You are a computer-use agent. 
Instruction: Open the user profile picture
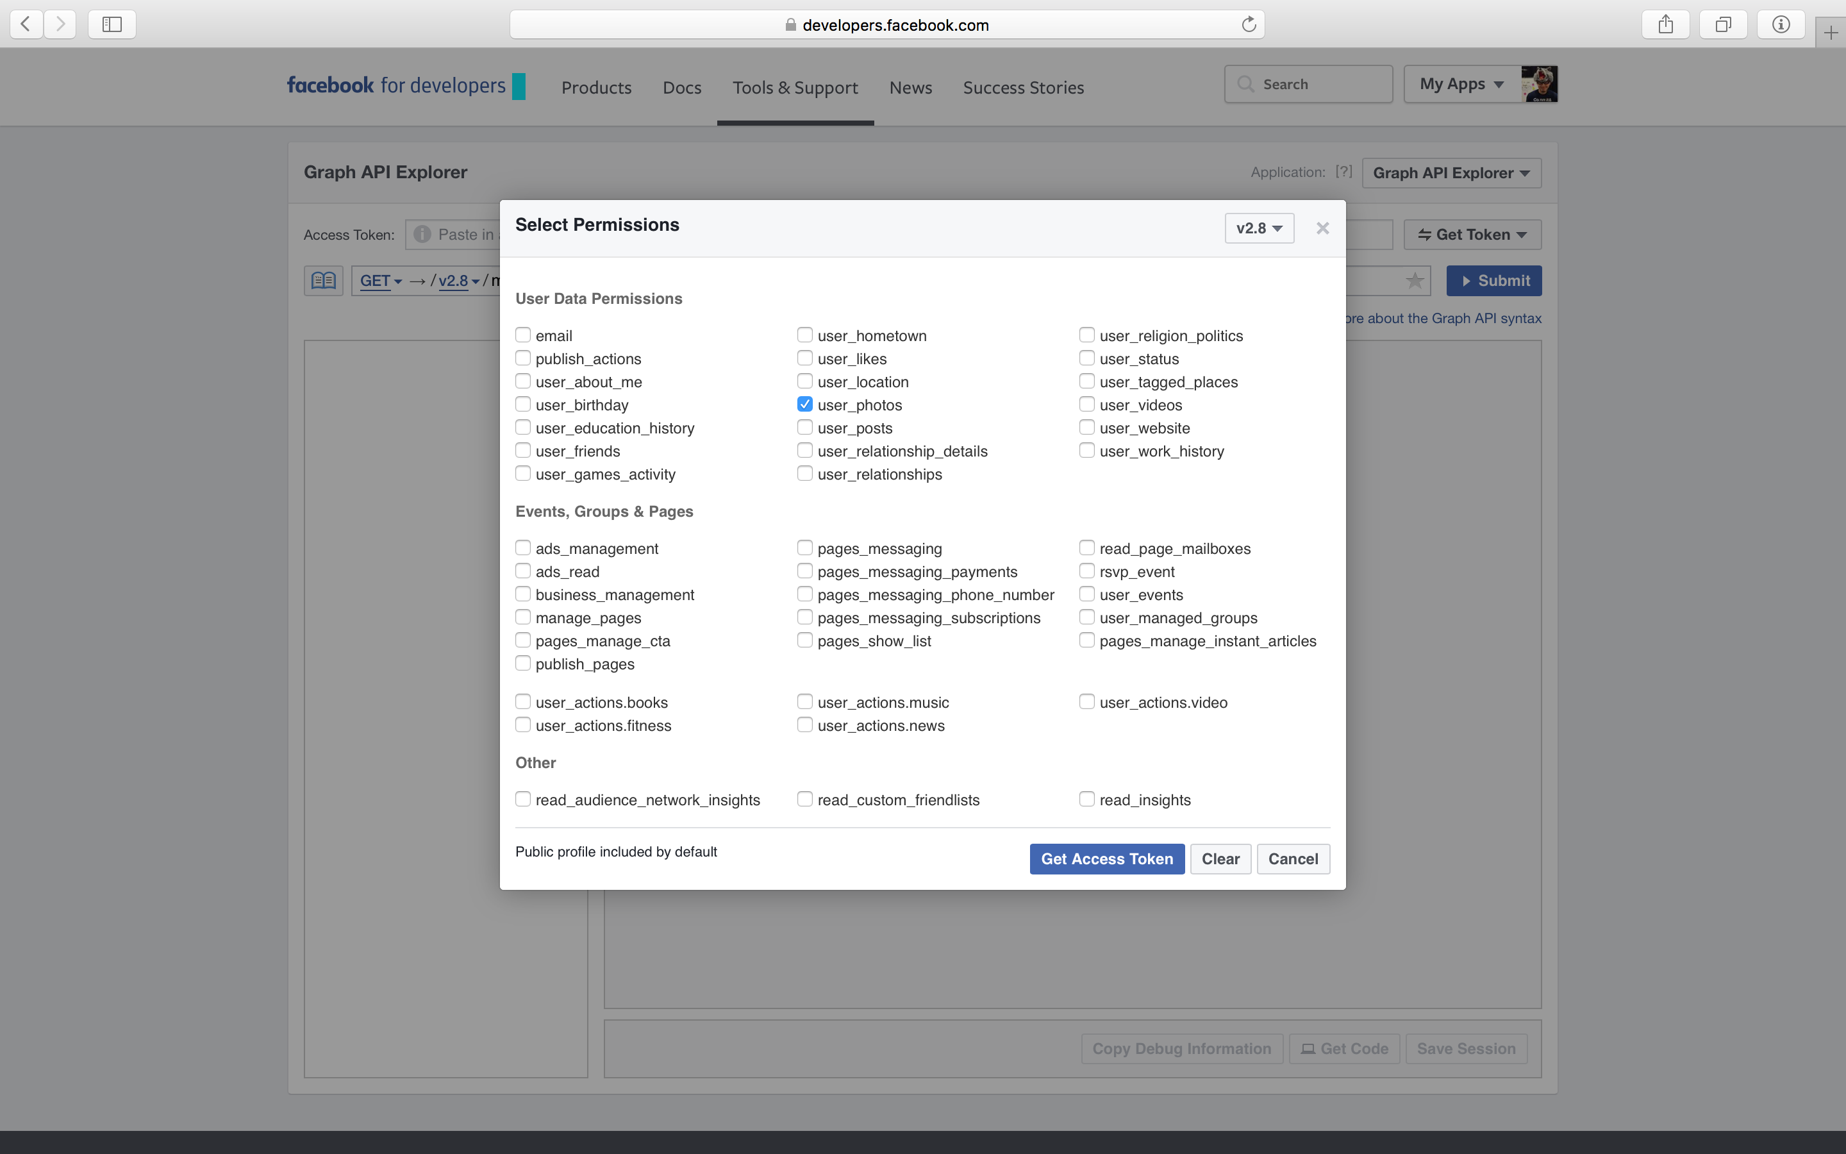(x=1538, y=84)
